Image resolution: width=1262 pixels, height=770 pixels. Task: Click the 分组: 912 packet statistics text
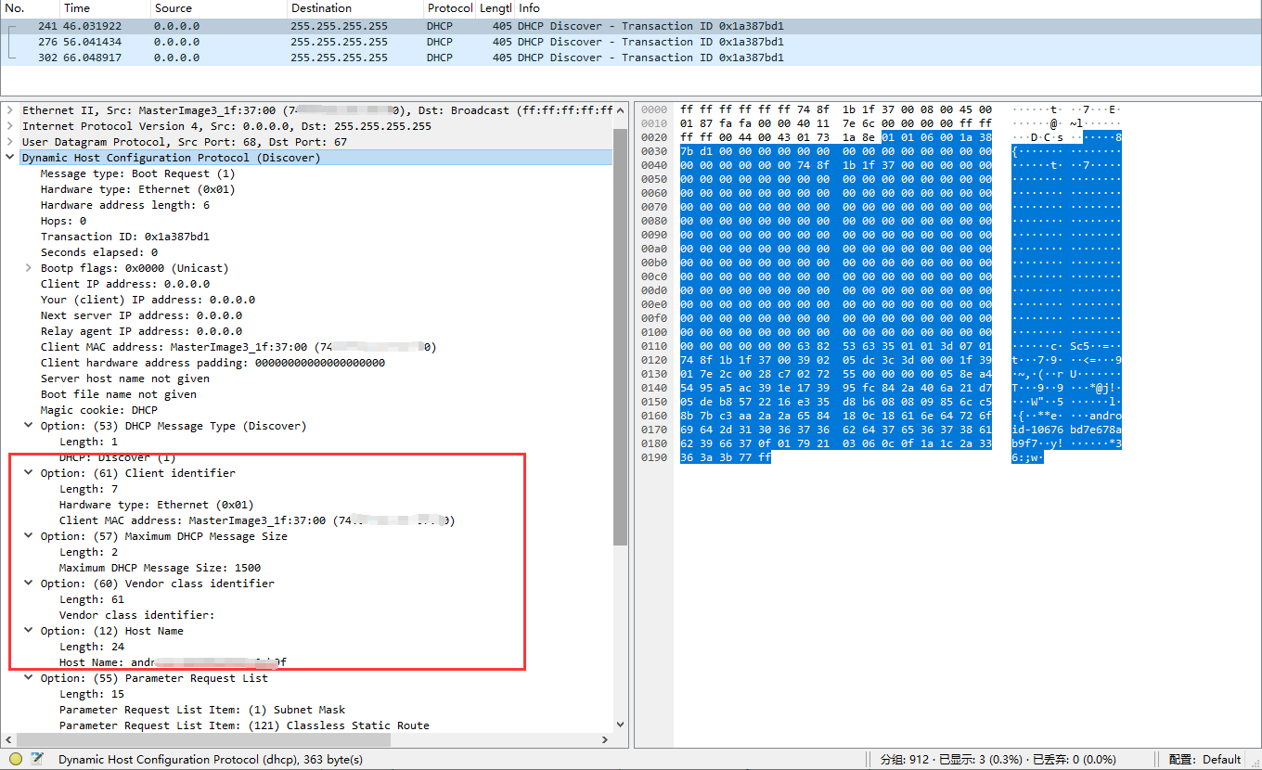998,759
